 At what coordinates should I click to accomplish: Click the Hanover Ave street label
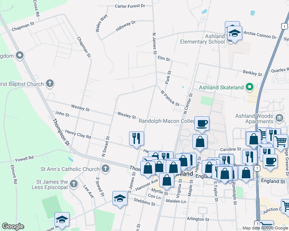pyautogui.click(x=146, y=184)
